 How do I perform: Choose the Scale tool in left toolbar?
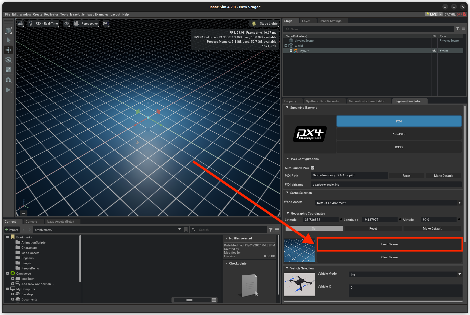(8, 70)
